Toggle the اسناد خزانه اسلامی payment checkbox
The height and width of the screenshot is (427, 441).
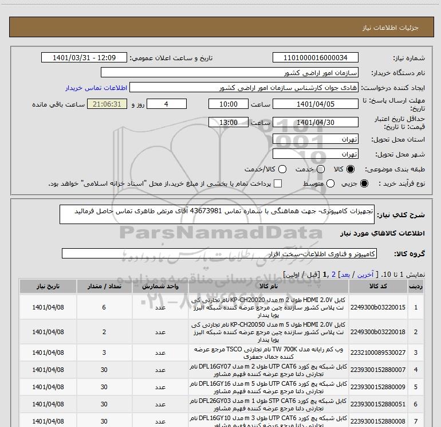point(278,183)
